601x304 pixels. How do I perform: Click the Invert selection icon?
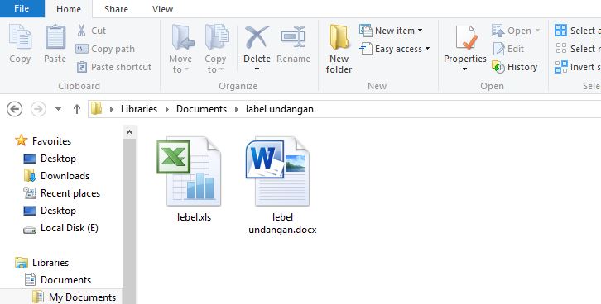click(x=560, y=67)
